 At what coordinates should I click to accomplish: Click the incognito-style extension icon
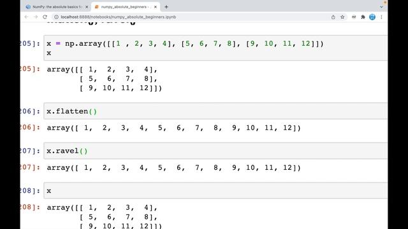(354, 17)
